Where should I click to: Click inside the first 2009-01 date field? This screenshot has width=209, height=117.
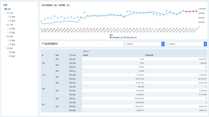point(144,44)
